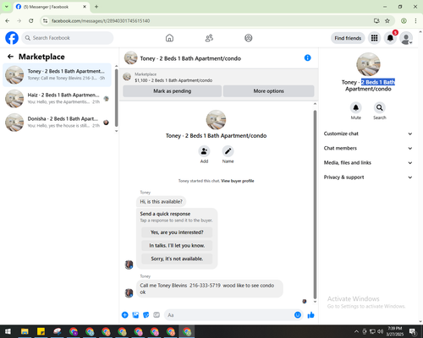This screenshot has height=338, width=423.
Task: Focus the Search Facebook field
Action: (68, 38)
